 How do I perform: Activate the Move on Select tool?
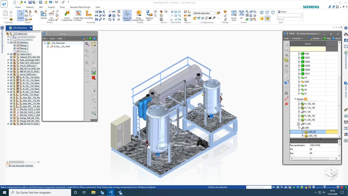coord(127,16)
